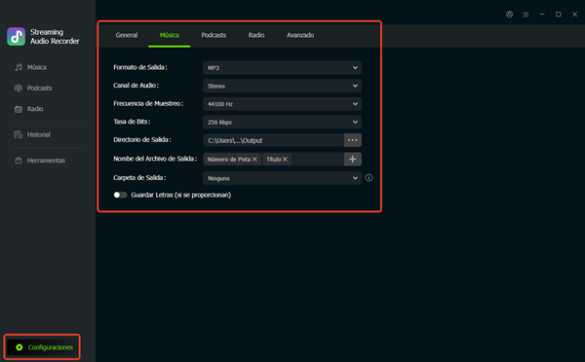Open the Música section in sidebar
Screen dimensions: 585x362
click(30, 67)
